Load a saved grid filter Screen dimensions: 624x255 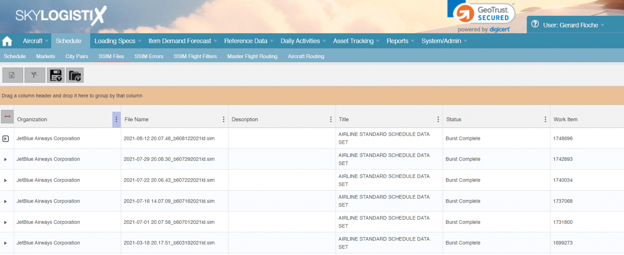pyautogui.click(x=74, y=75)
